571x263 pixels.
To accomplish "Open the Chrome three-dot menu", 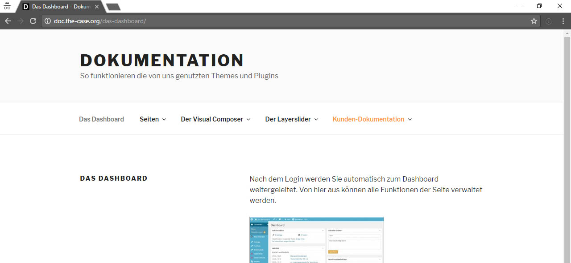I will click(x=563, y=21).
